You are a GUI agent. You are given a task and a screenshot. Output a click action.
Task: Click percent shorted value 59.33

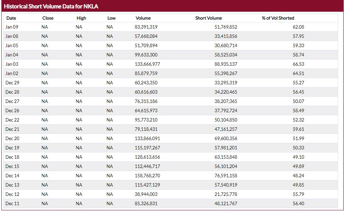pos(298,45)
